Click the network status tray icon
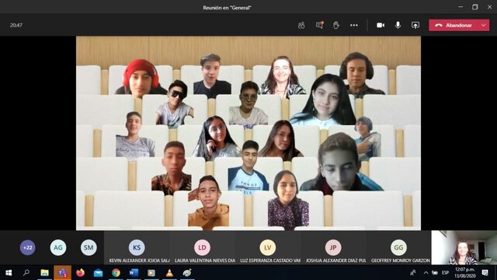Image resolution: width=497 pixels, height=280 pixels. point(435,273)
